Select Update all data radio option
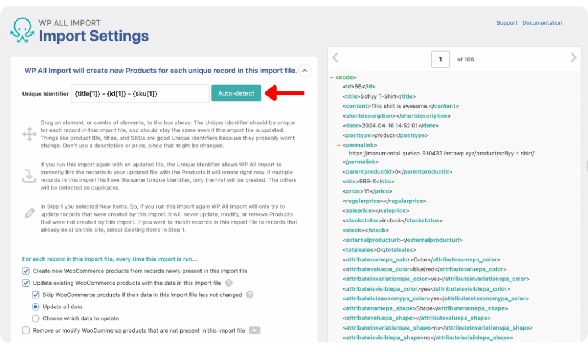588x352 pixels. point(36,307)
